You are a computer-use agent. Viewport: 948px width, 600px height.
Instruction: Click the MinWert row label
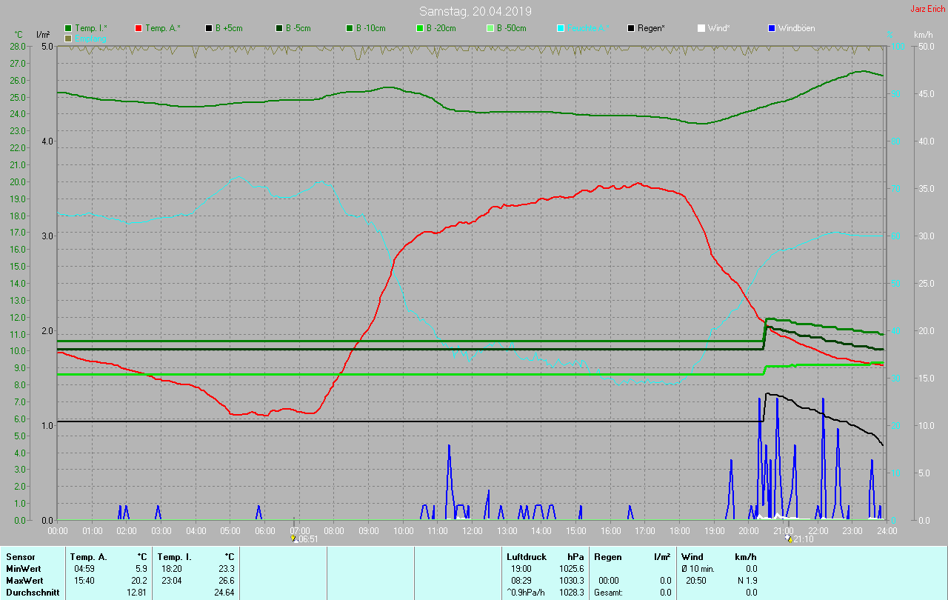(24, 569)
